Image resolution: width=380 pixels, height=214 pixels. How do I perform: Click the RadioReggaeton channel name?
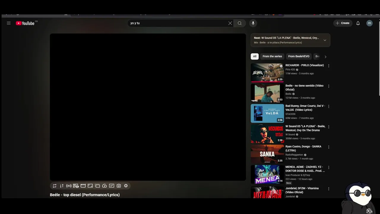coord(294,155)
